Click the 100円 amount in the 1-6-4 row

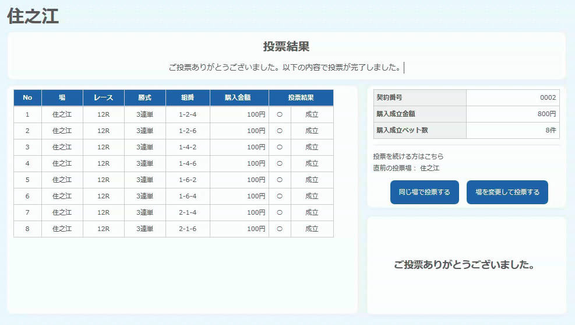click(256, 196)
